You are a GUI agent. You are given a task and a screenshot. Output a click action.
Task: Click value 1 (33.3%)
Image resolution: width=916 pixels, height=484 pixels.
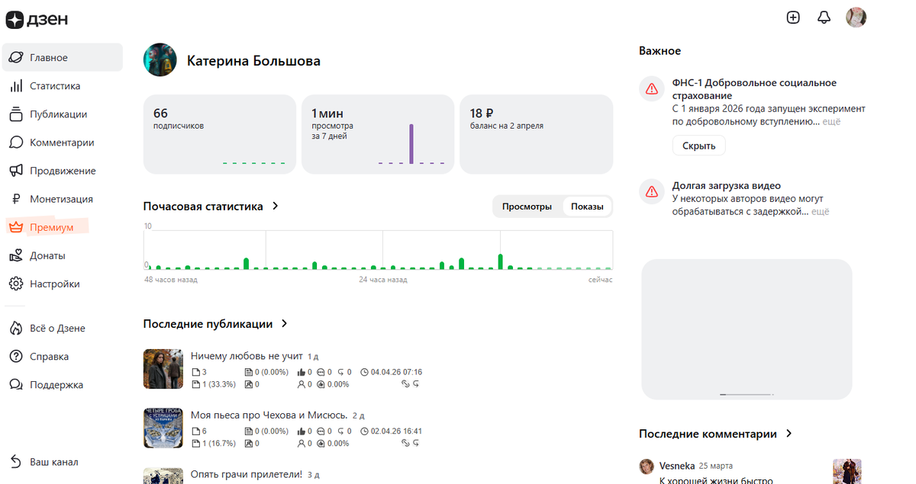[219, 384]
